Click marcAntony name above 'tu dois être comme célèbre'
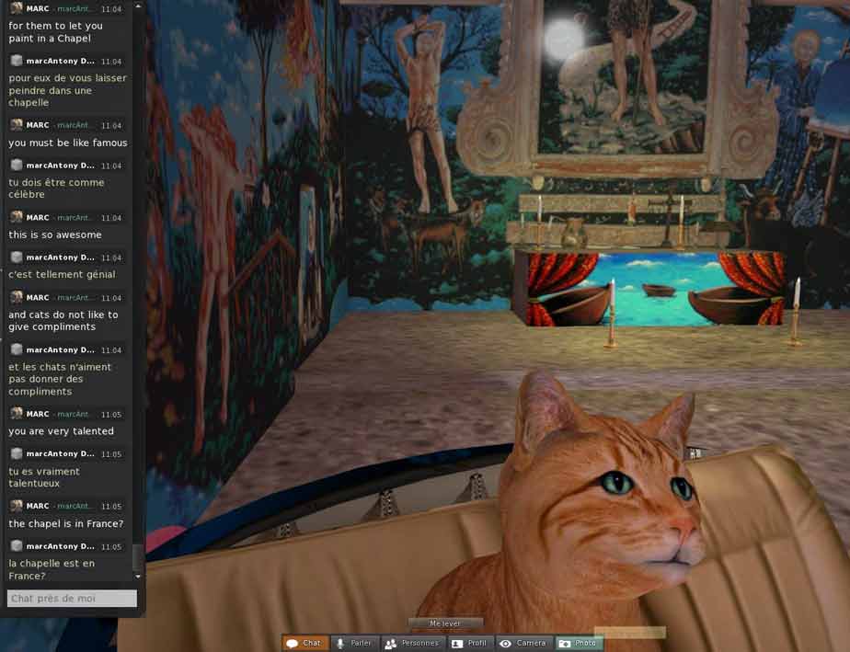 click(x=60, y=166)
